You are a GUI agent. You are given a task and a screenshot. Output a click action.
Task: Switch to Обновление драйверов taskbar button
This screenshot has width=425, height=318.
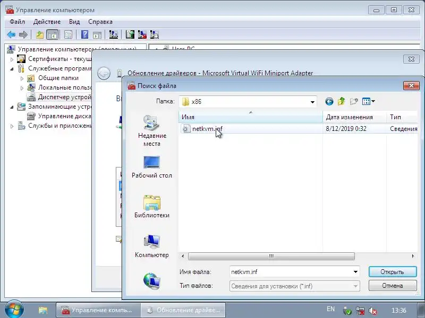click(x=183, y=310)
